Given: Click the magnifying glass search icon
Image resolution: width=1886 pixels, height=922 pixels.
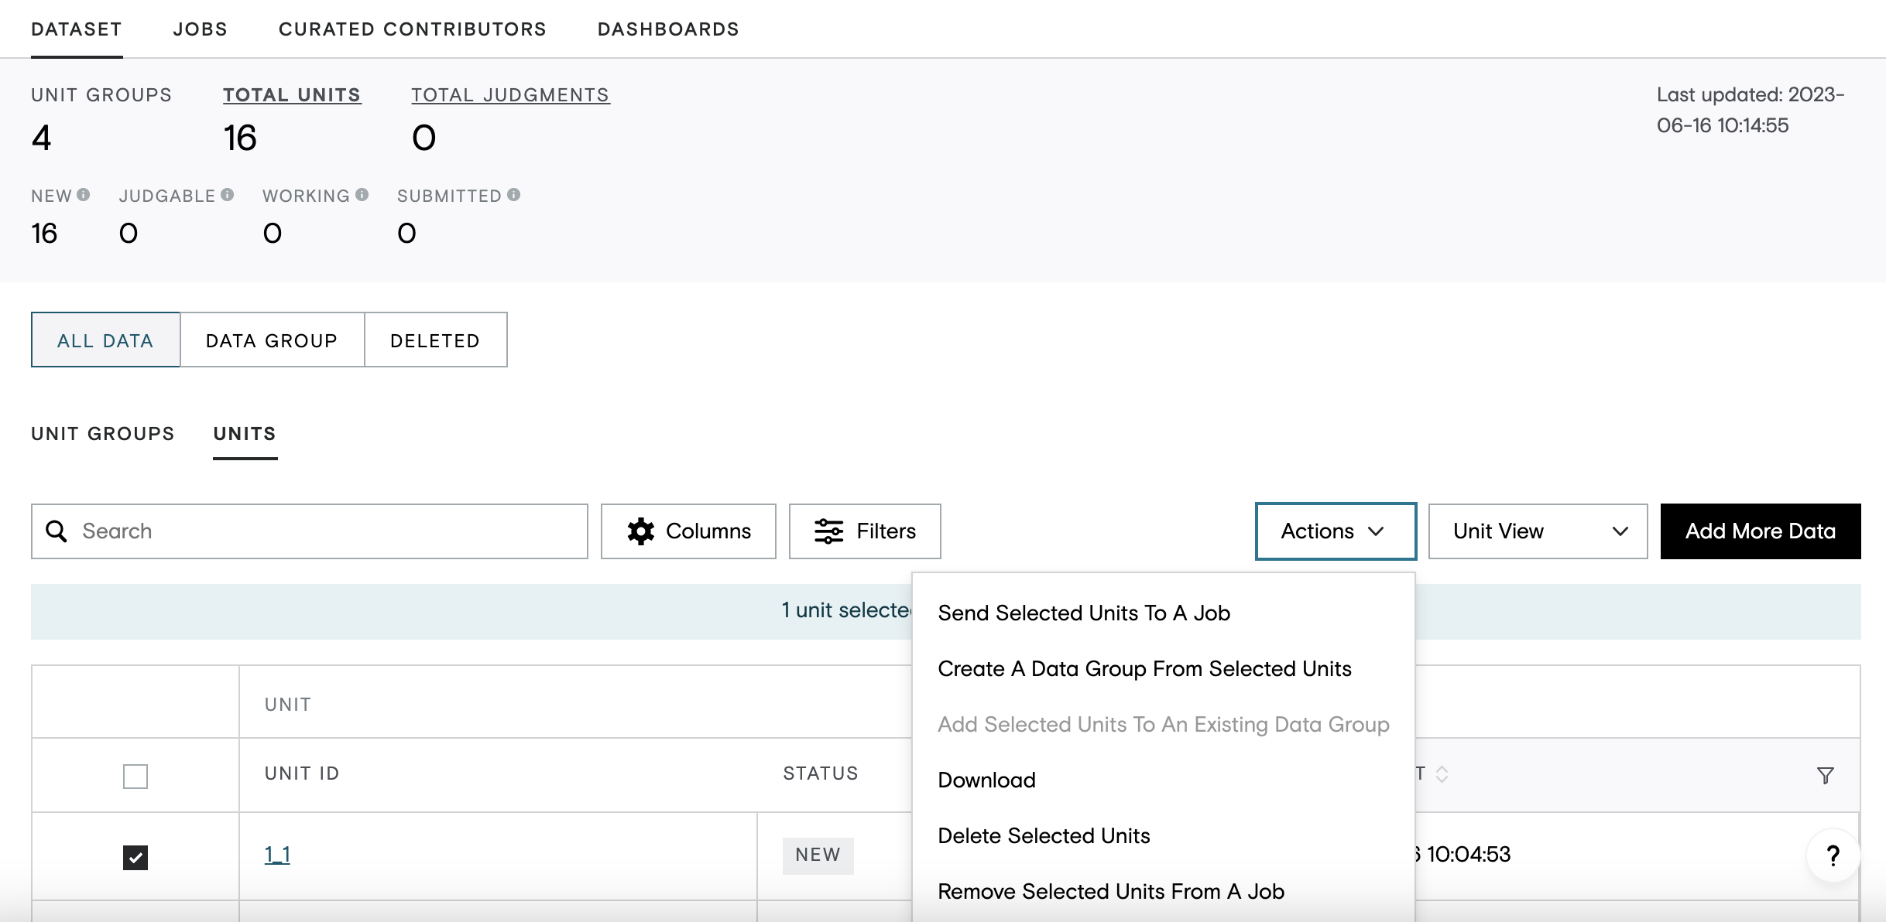Looking at the screenshot, I should [57, 531].
